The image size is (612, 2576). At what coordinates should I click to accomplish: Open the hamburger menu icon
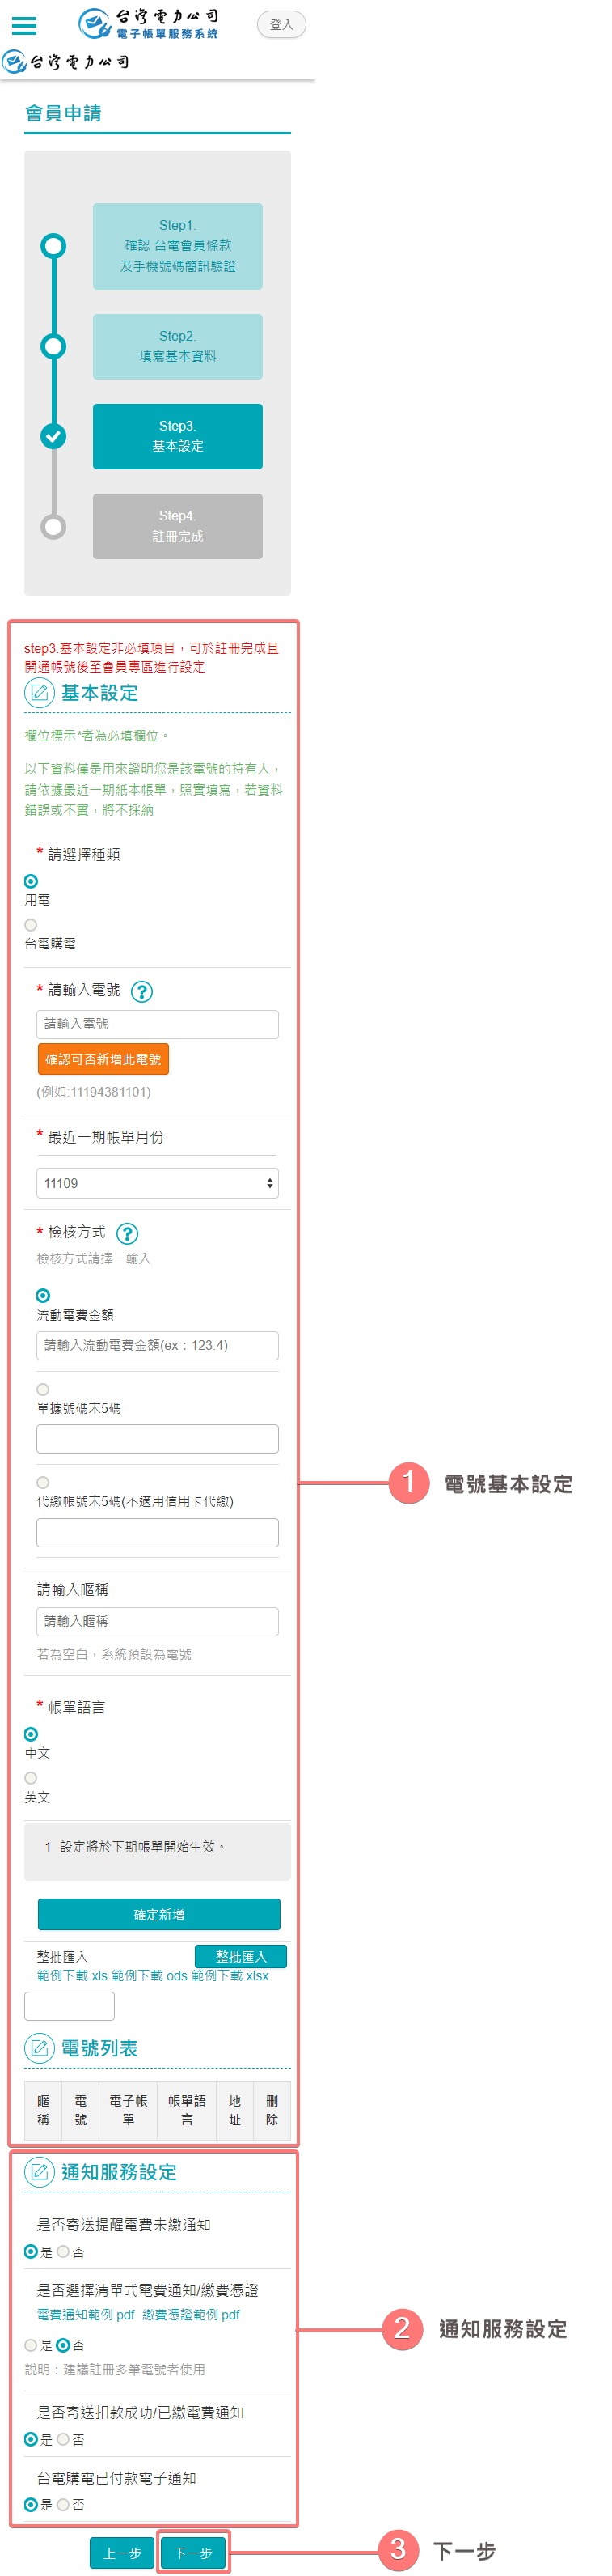click(x=24, y=26)
